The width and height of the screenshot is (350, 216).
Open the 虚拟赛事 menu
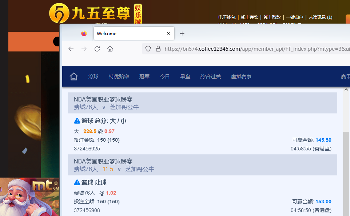(241, 76)
